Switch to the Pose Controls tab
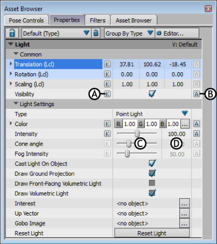Viewport: 217px width, 244px height. coord(26,20)
